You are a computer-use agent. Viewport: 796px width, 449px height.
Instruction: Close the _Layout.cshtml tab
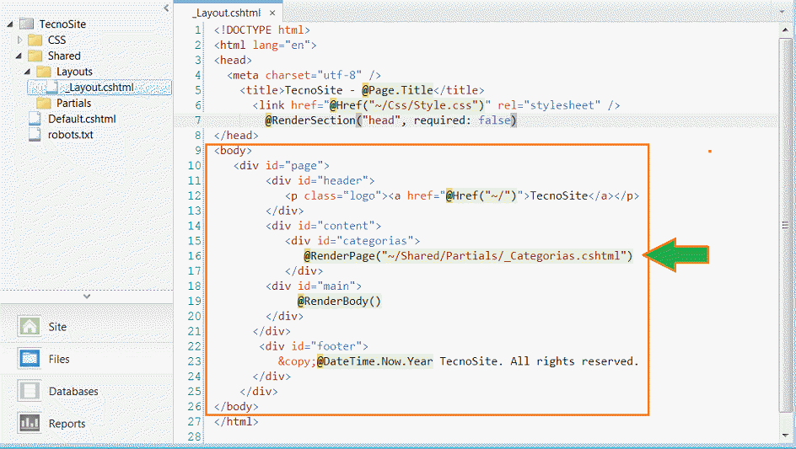click(272, 13)
